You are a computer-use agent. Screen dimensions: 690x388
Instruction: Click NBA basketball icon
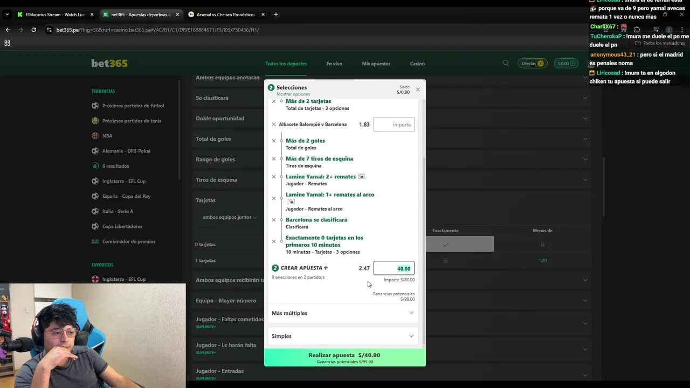(x=95, y=136)
